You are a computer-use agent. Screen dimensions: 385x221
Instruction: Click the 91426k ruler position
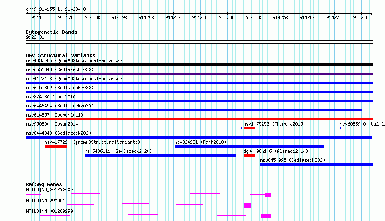pos(307,17)
